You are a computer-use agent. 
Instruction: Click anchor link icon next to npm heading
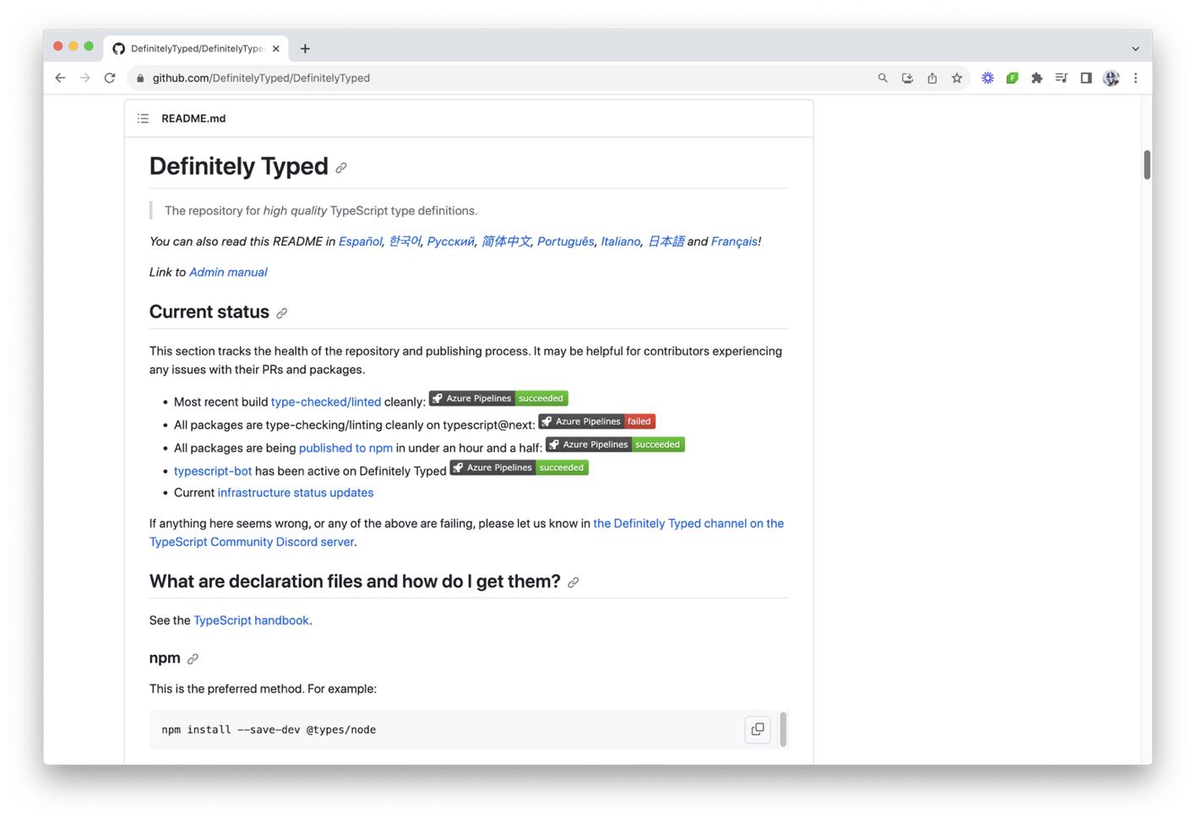pos(193,659)
